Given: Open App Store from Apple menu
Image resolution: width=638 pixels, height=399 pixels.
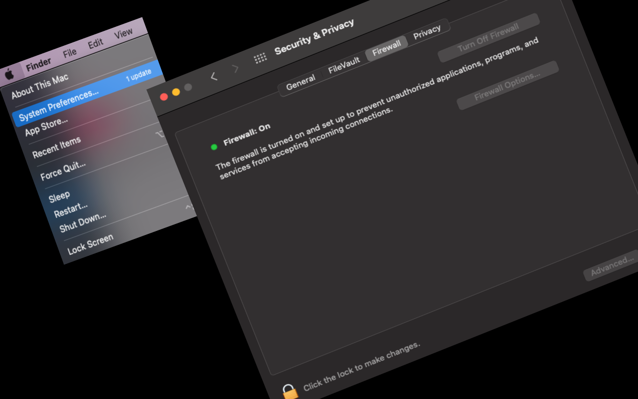Looking at the screenshot, I should click(x=46, y=128).
